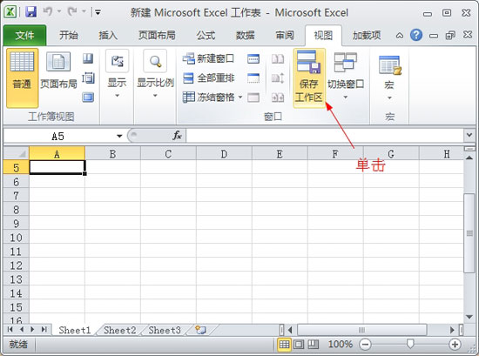Select the Sheet2 worksheet tab

tap(120, 330)
